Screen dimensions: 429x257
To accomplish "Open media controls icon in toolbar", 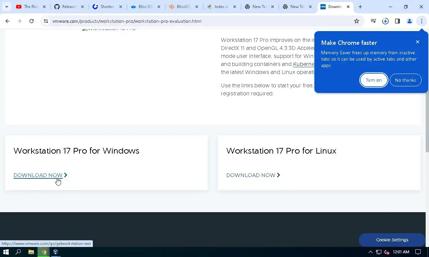I will [x=373, y=21].
